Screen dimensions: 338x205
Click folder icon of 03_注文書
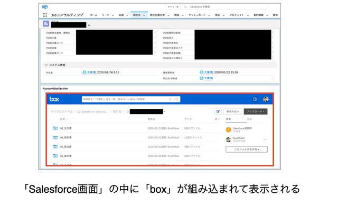point(55,128)
